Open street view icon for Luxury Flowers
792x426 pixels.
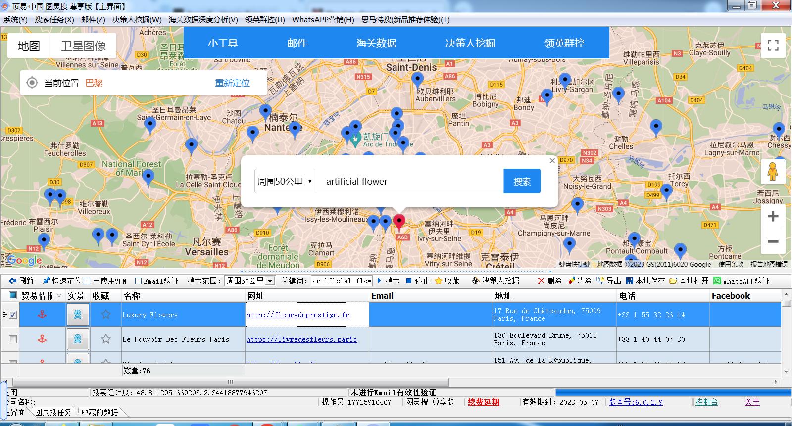click(x=78, y=314)
